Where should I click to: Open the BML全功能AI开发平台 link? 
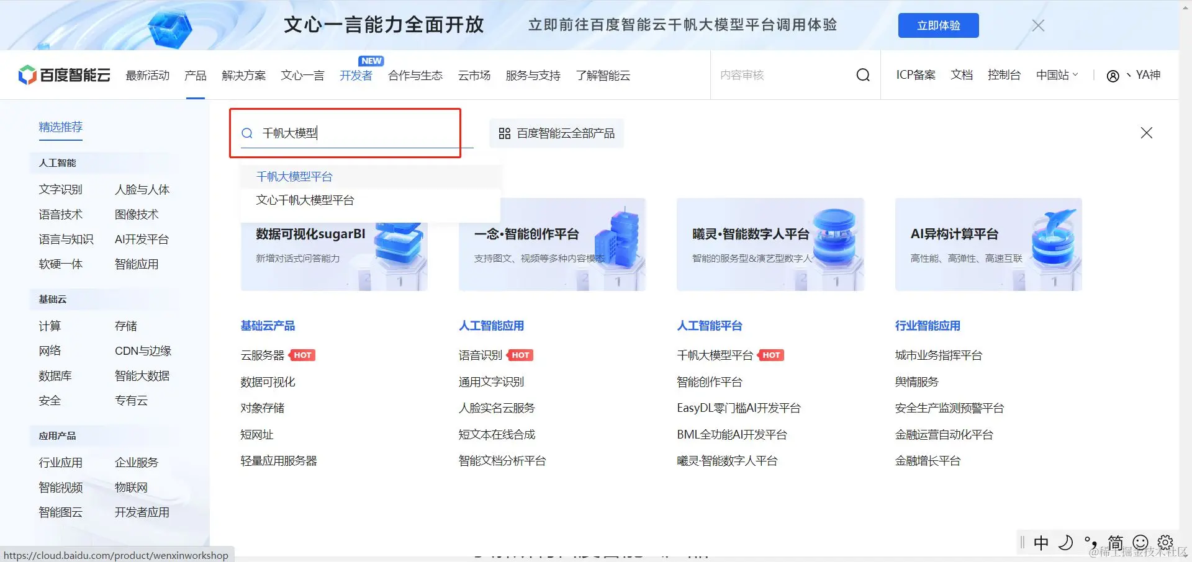732,435
